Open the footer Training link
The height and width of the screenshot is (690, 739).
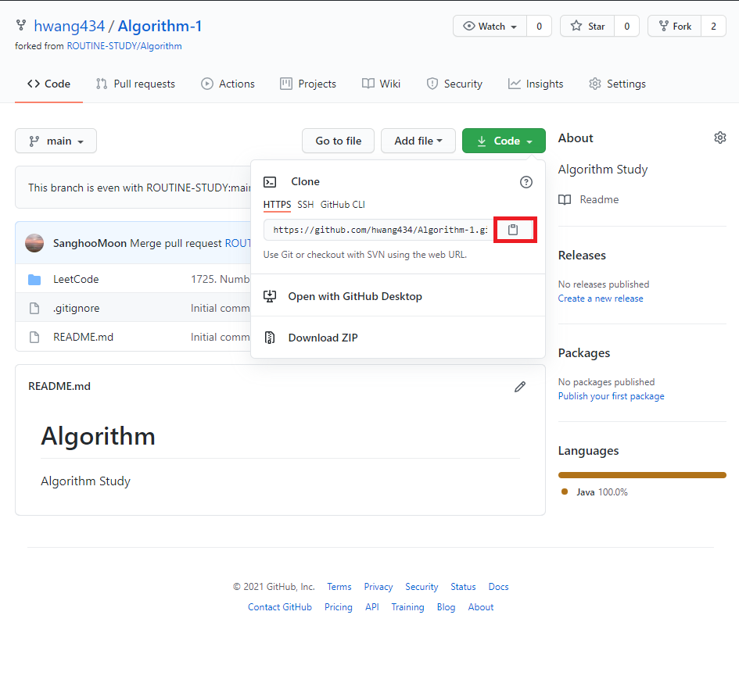(x=407, y=607)
